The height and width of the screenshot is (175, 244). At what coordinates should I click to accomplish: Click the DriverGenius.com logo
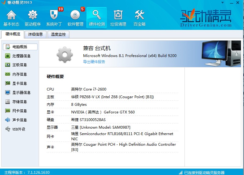(x=206, y=19)
